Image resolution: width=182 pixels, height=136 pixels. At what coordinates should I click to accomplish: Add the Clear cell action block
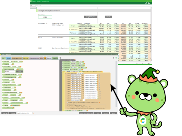(x=8, y=64)
